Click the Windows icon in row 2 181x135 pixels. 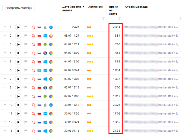tap(45, 36)
